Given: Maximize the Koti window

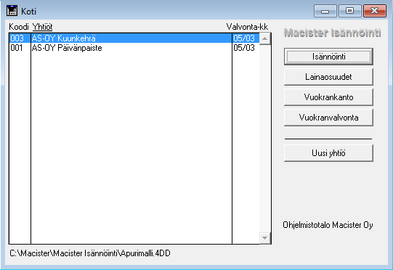Looking at the screenshot, I should click(349, 11).
